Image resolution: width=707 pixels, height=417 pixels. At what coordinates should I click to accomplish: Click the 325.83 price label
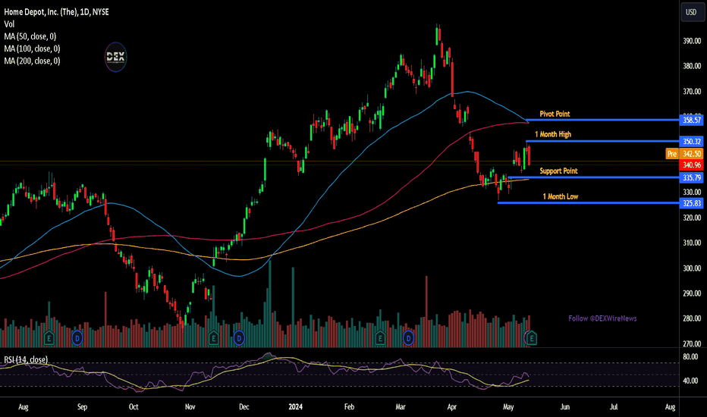click(x=692, y=203)
